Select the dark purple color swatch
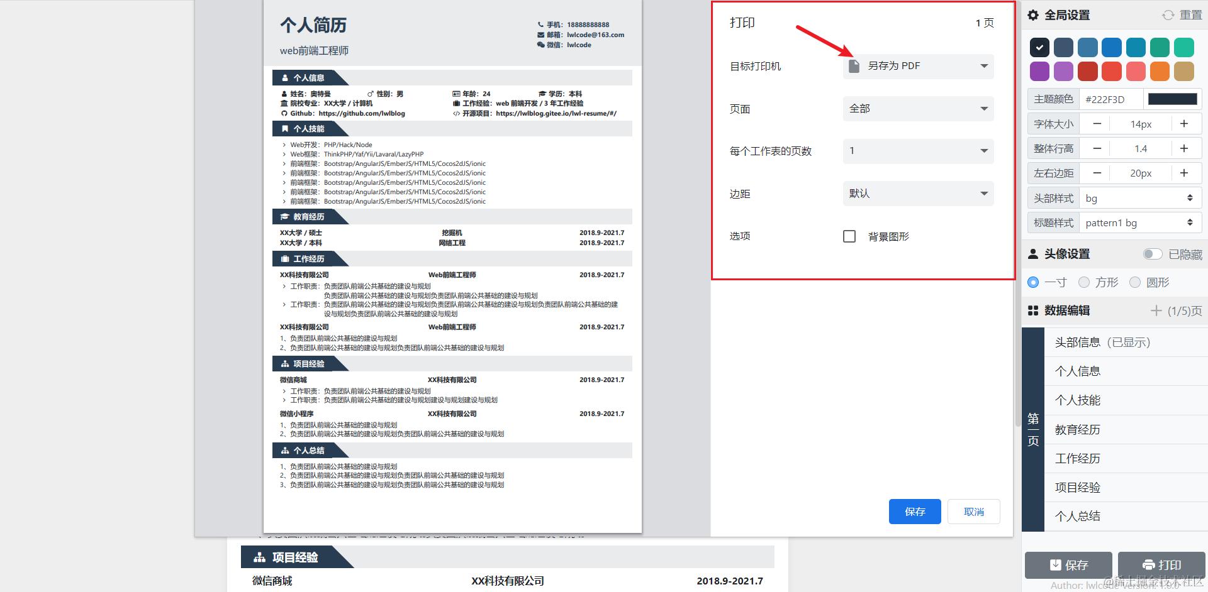 (1039, 71)
